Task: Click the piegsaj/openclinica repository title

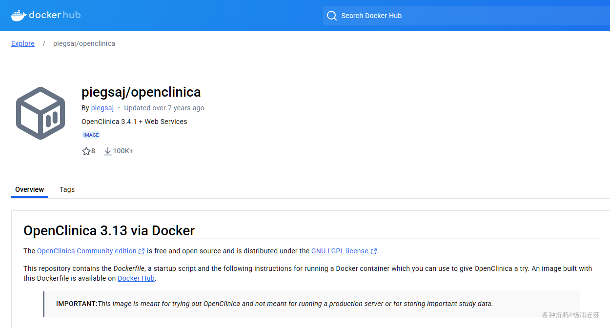Action: tap(141, 92)
